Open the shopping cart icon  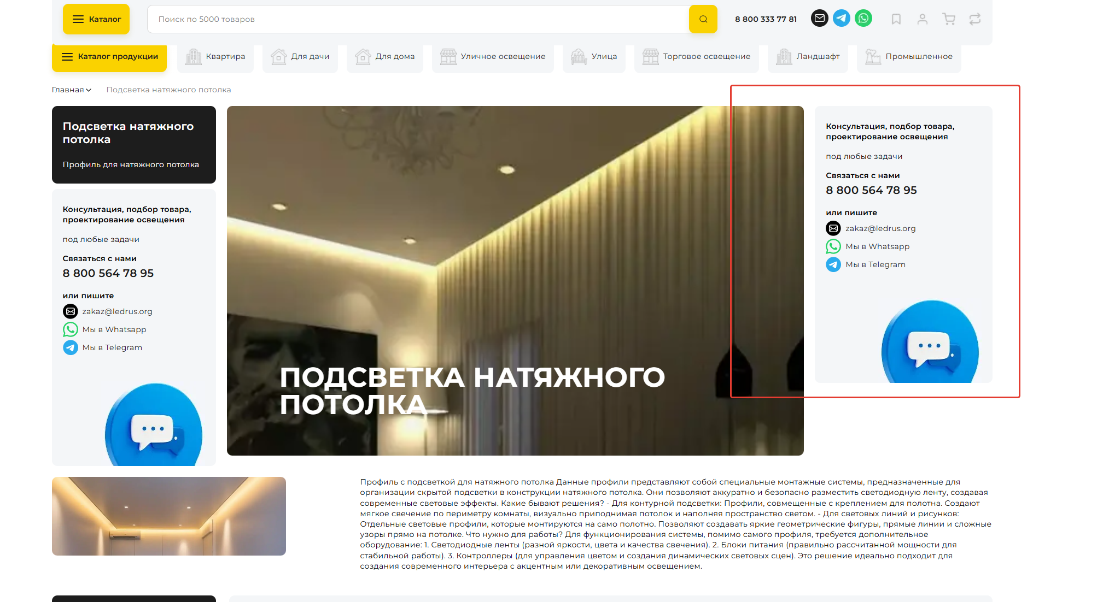click(x=948, y=19)
